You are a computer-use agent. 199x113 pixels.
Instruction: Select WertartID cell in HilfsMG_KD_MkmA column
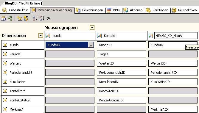[x=173, y=63]
